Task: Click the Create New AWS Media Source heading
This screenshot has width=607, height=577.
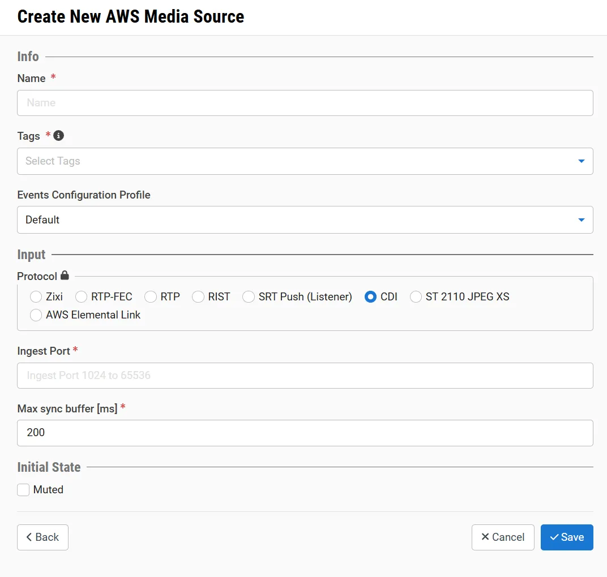Action: pyautogui.click(x=131, y=16)
